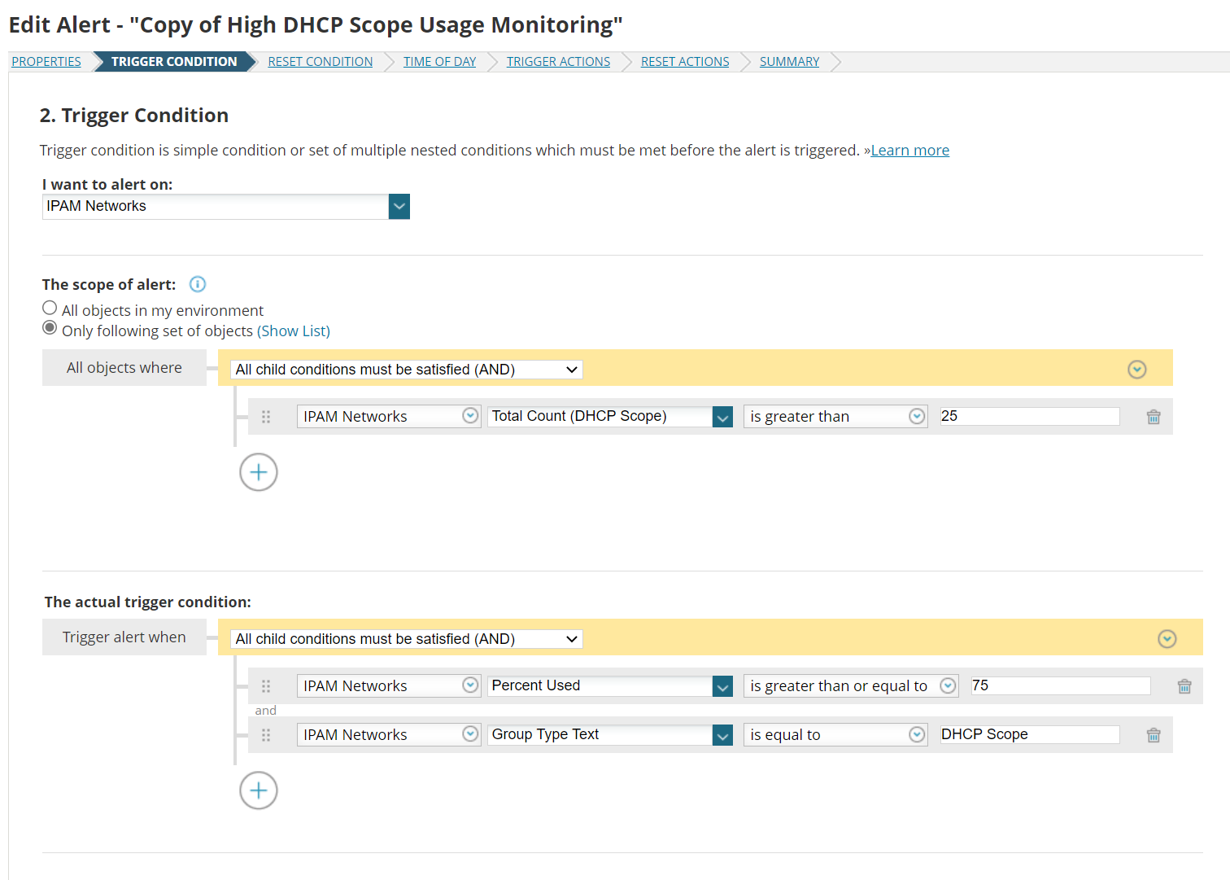The height and width of the screenshot is (880, 1230).
Task: Open the Learn more link
Action: click(909, 151)
